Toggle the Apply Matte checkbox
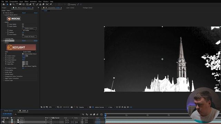The width and height of the screenshot is (221, 124). 23,26
